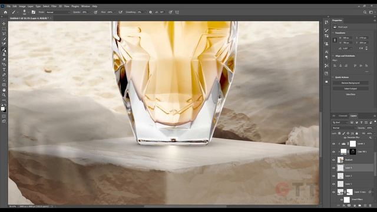This screenshot has width=377, height=212.
Task: Toggle visibility of Layer 3 copy
Action: pos(333,192)
